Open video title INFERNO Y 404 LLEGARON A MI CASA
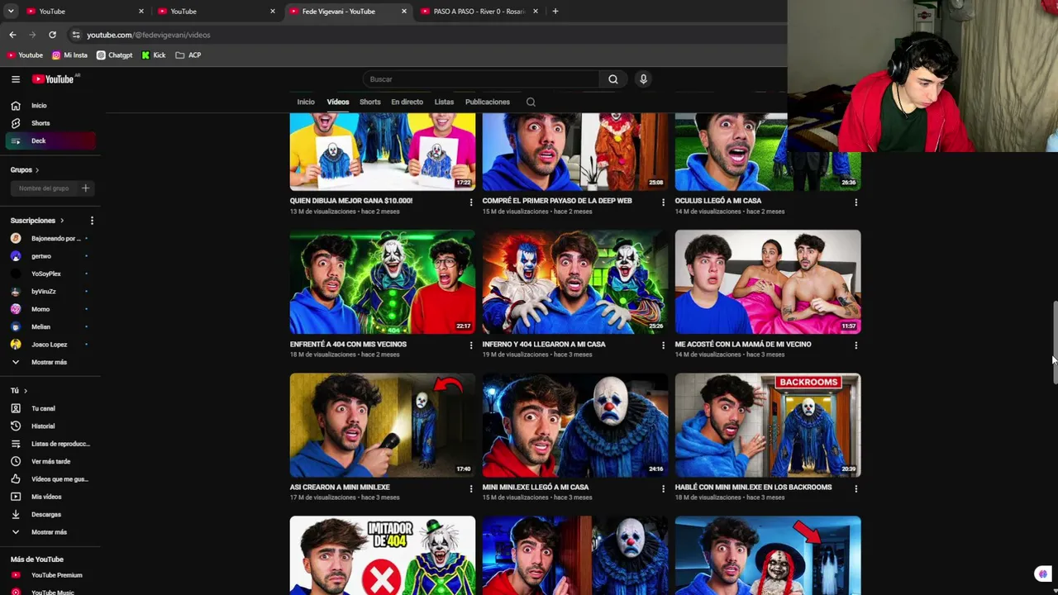 544,345
